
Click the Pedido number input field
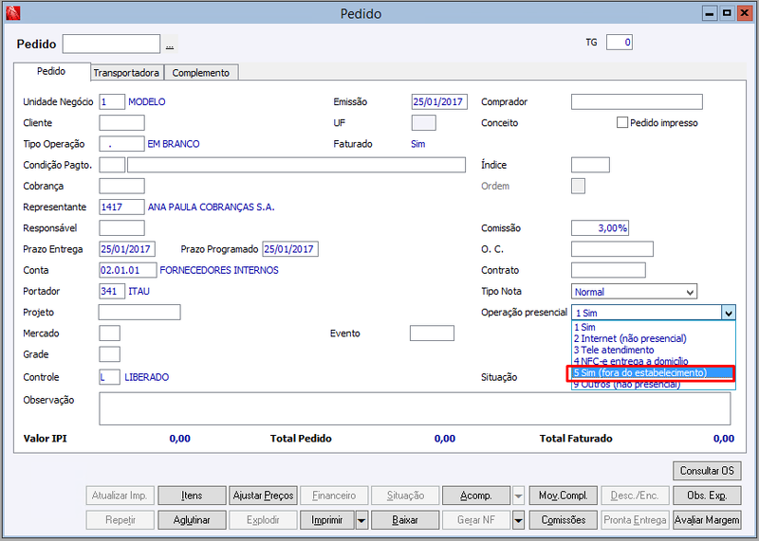111,44
